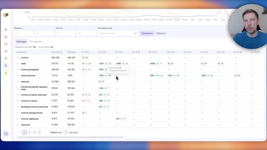Click 613 cell in платье нарядное row

[x=121, y=119]
